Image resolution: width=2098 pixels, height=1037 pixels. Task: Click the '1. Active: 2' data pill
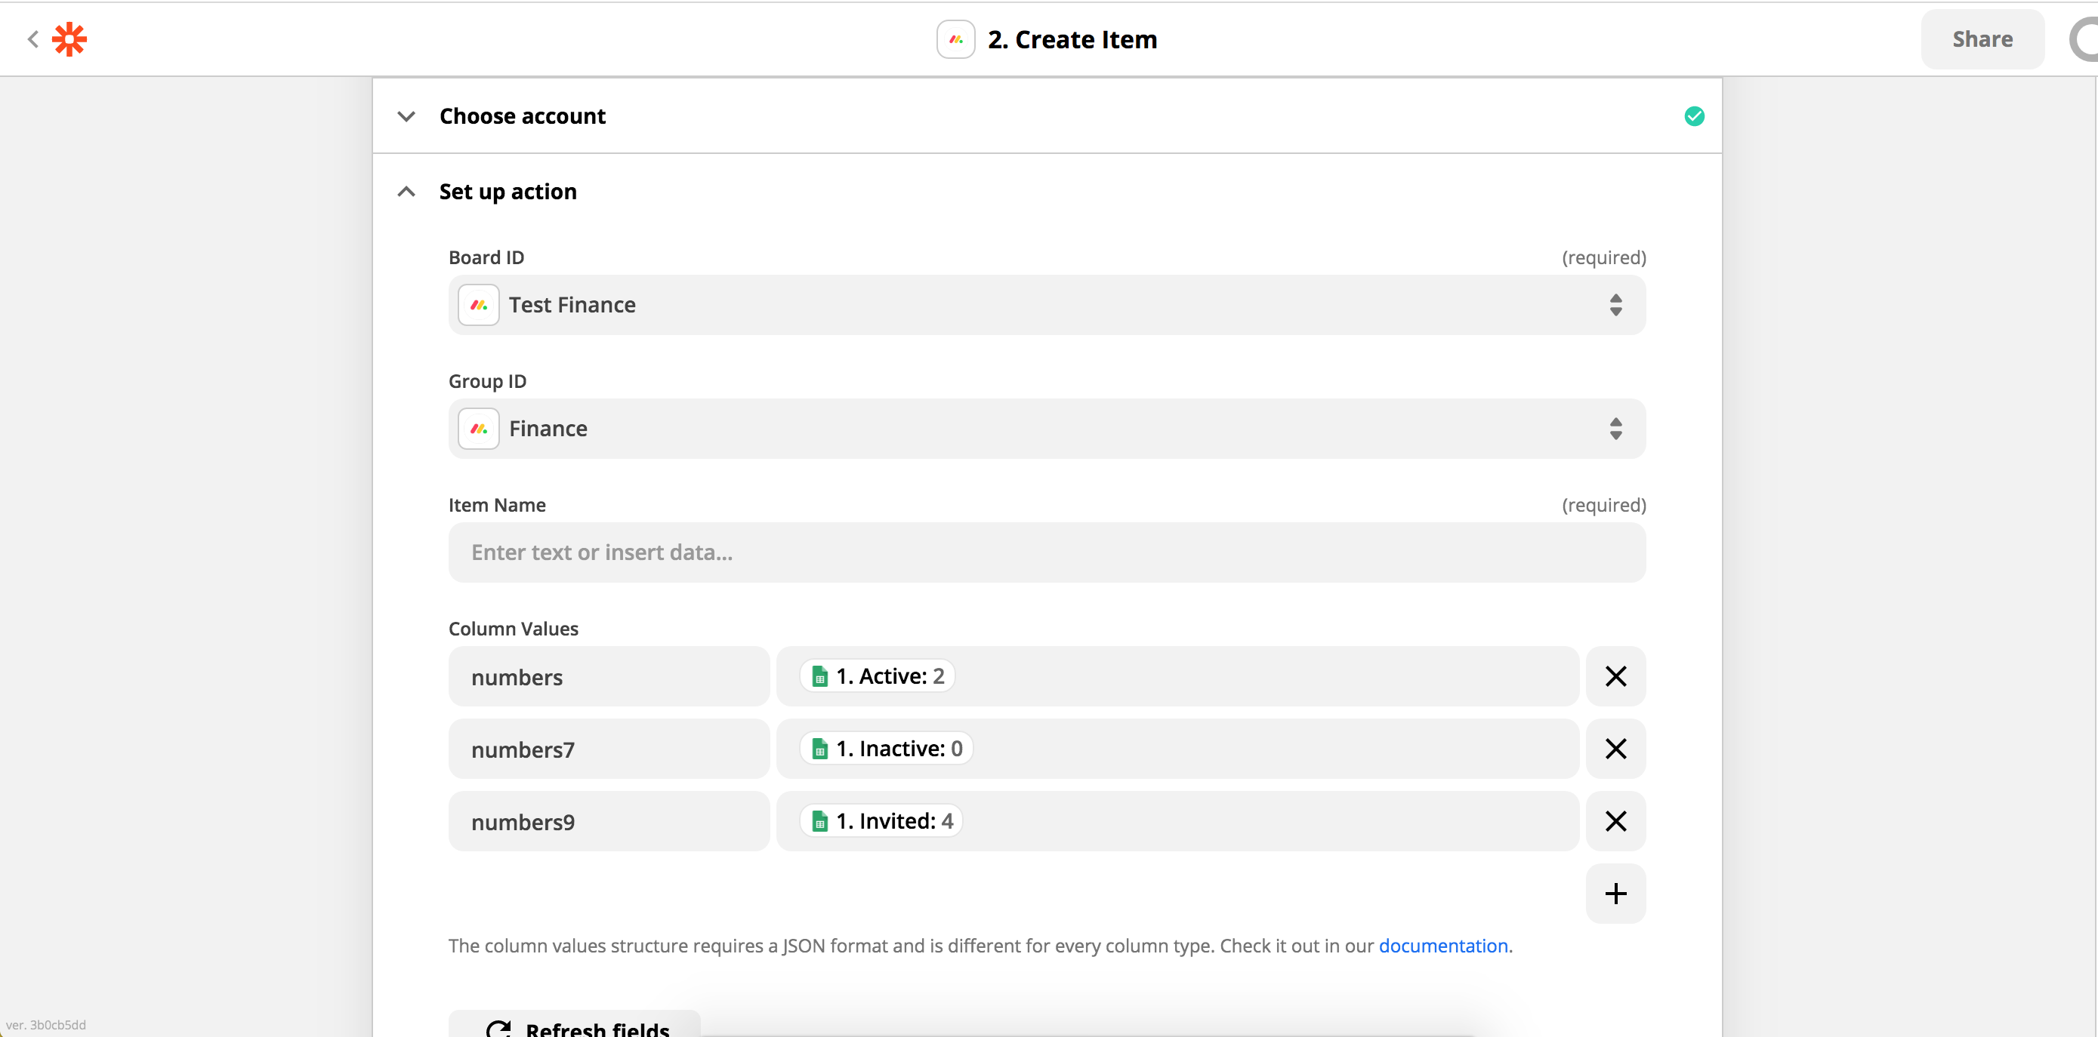click(877, 676)
